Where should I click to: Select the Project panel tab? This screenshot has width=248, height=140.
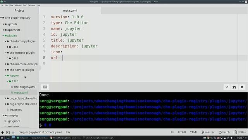click(x=19, y=10)
